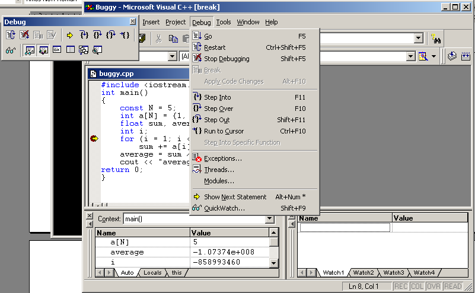Viewport: 475px width, 293px height.
Task: Click the WizardBar actions wand icon
Action: pos(423,56)
